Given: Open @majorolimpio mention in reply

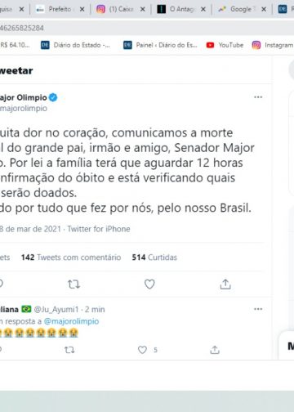Looking at the screenshot, I should pos(71,321).
